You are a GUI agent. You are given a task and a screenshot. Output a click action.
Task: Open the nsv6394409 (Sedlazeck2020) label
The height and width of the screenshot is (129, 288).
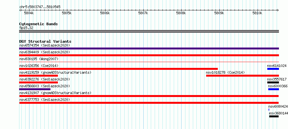(x=45, y=52)
